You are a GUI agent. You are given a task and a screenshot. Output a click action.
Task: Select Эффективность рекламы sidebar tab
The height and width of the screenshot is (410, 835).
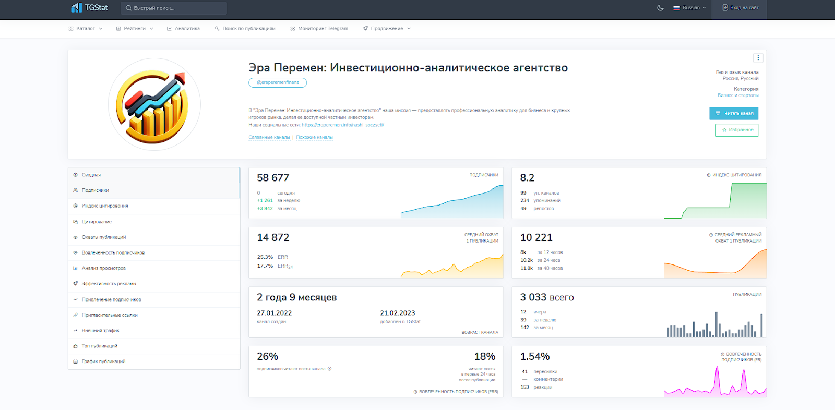pos(154,284)
